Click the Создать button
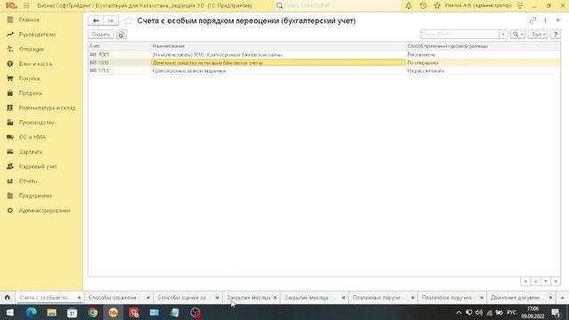 100,35
